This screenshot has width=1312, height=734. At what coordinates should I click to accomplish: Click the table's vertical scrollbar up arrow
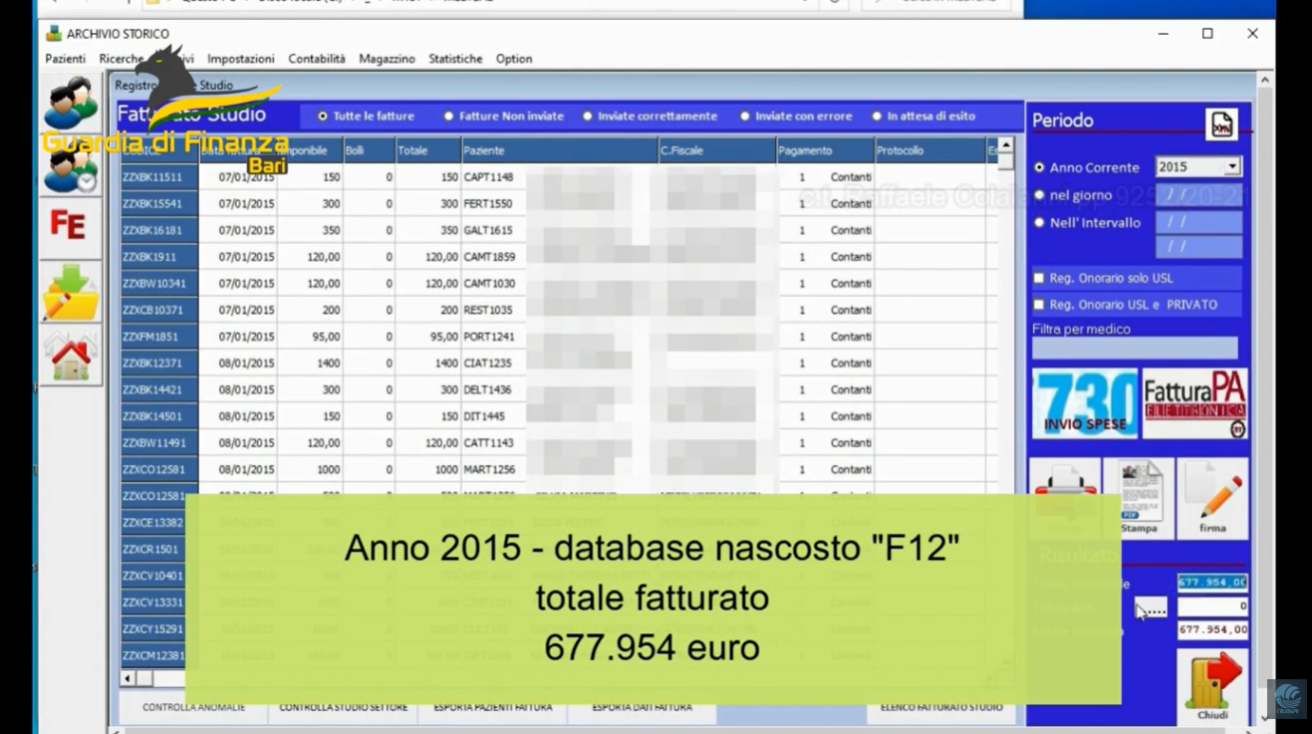(x=1005, y=145)
